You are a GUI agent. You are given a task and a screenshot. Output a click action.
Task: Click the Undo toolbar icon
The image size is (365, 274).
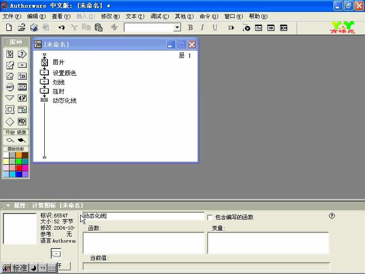[x=62, y=27]
